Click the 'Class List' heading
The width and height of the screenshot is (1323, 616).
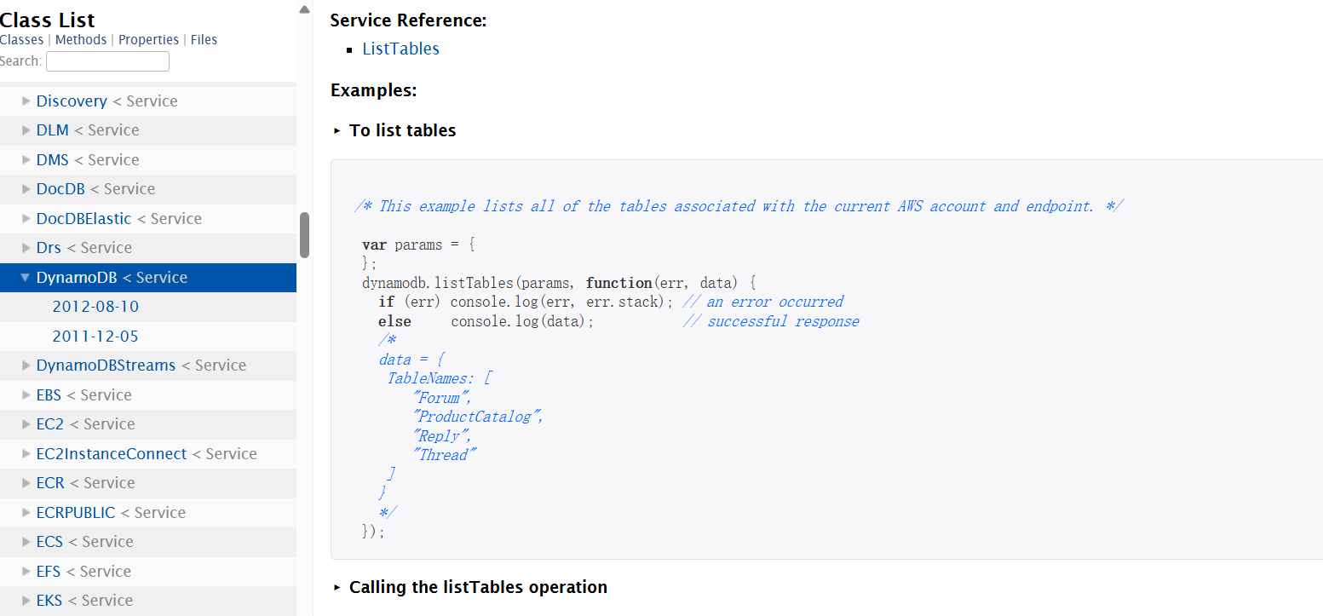(48, 20)
